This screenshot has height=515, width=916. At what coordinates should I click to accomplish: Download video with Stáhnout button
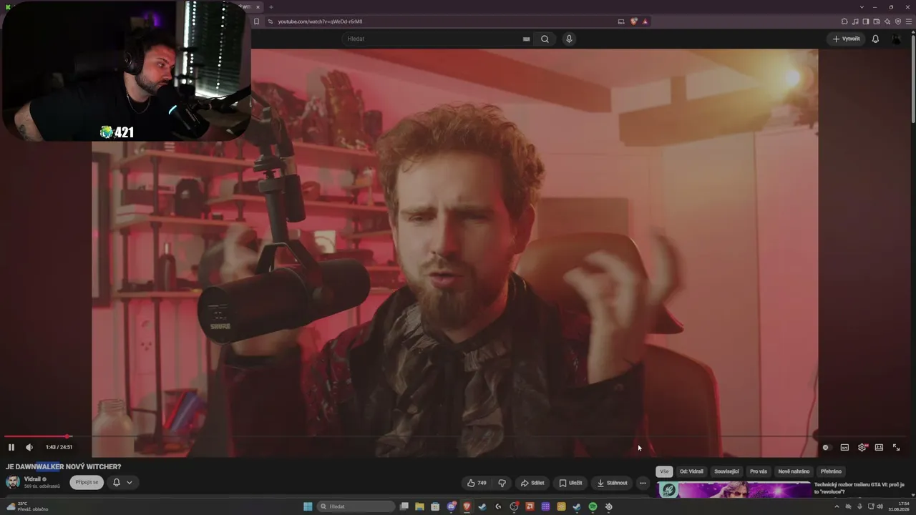click(612, 483)
